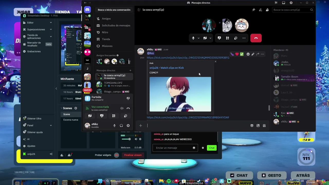Image resolution: width=329 pixels, height=185 pixels.
Task: Deafen with headphones icon in user panel
Action: point(121,126)
